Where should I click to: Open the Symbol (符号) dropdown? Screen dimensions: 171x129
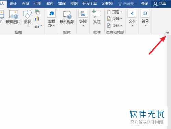click(x=145, y=18)
